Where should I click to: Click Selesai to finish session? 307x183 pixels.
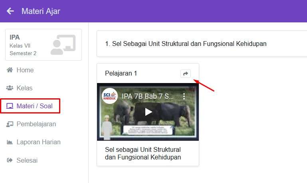27,160
